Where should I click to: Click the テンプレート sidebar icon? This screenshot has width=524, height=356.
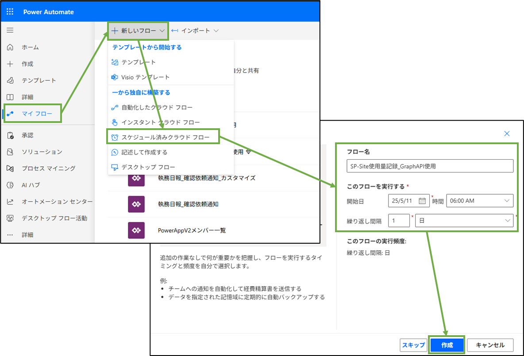[x=10, y=80]
